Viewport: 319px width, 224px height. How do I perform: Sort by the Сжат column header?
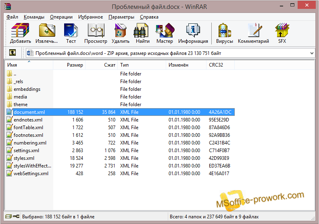tap(101, 65)
